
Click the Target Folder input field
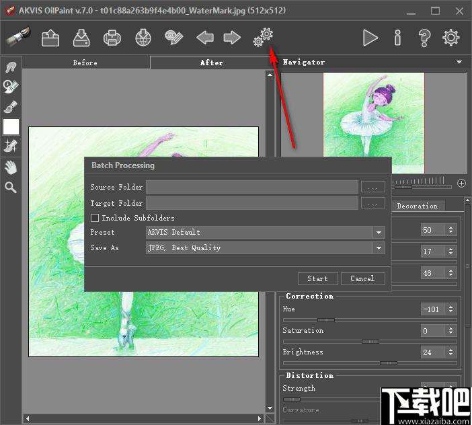click(x=252, y=203)
